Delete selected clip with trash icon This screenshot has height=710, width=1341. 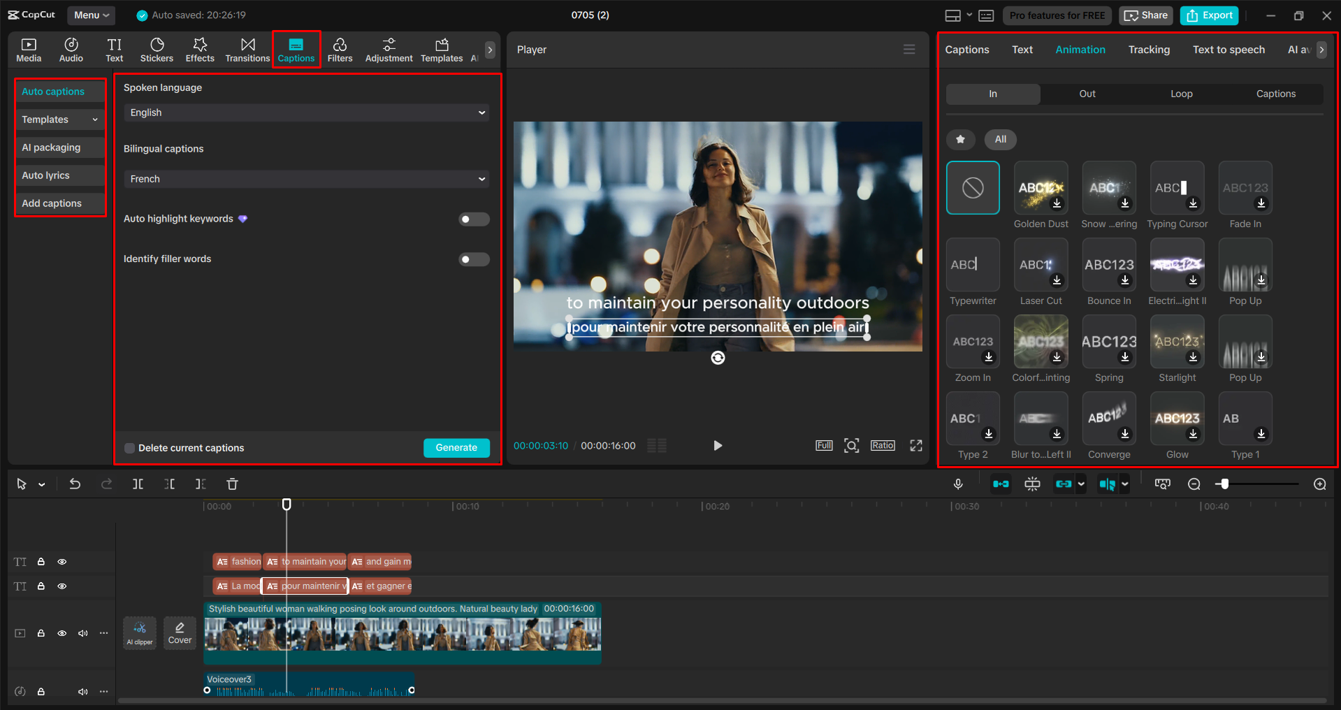[231, 484]
